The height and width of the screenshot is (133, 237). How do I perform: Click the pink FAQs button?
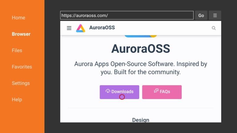point(162,92)
